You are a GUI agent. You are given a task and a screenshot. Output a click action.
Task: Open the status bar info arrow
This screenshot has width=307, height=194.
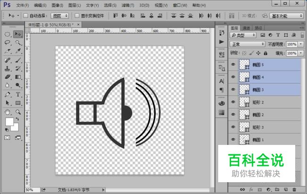tap(103, 190)
